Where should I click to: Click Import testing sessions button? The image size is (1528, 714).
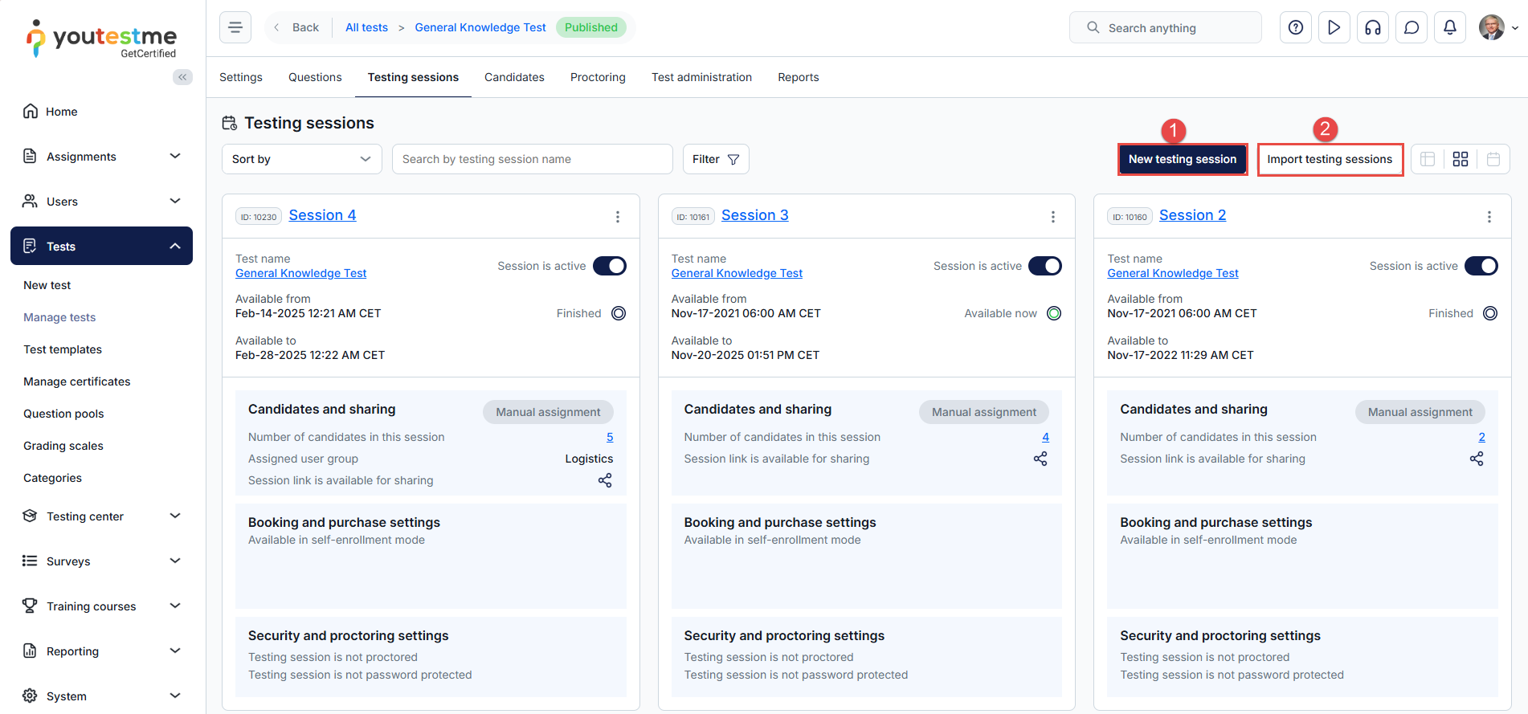coord(1330,159)
